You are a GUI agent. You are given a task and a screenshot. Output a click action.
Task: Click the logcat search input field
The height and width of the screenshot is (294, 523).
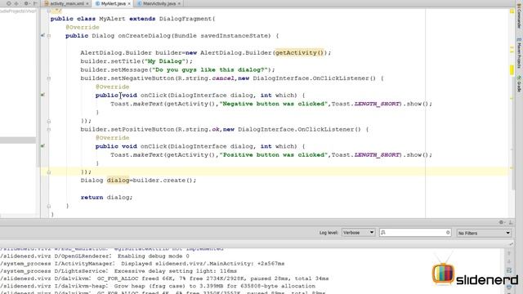415,233
